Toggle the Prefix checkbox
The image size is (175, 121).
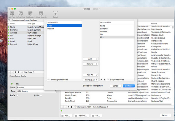point(17,95)
